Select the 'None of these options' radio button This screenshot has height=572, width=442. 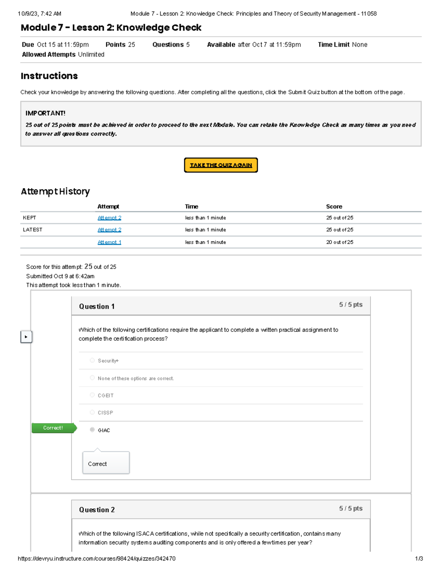click(92, 378)
